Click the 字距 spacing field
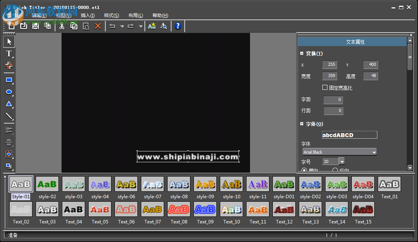 click(x=333, y=100)
